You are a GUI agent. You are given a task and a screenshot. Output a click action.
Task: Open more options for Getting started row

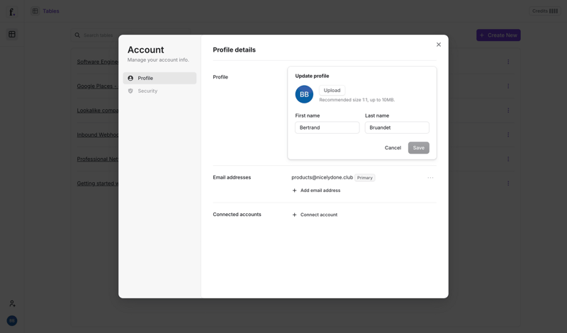coord(508,184)
